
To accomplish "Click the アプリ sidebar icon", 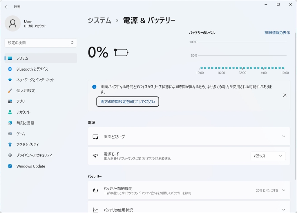I will point(10,101).
